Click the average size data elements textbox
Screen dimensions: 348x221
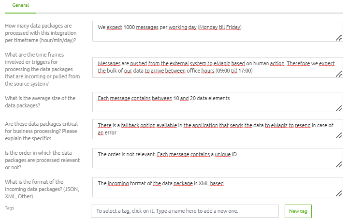(217, 102)
